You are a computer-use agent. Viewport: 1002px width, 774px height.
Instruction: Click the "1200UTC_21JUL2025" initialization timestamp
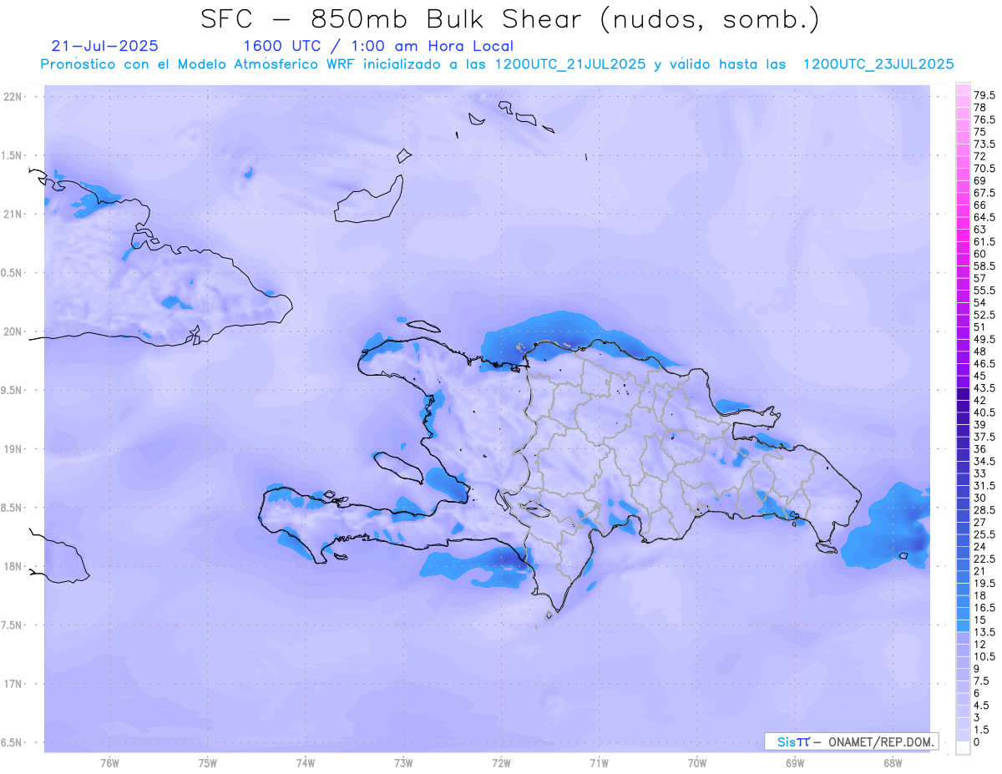570,64
